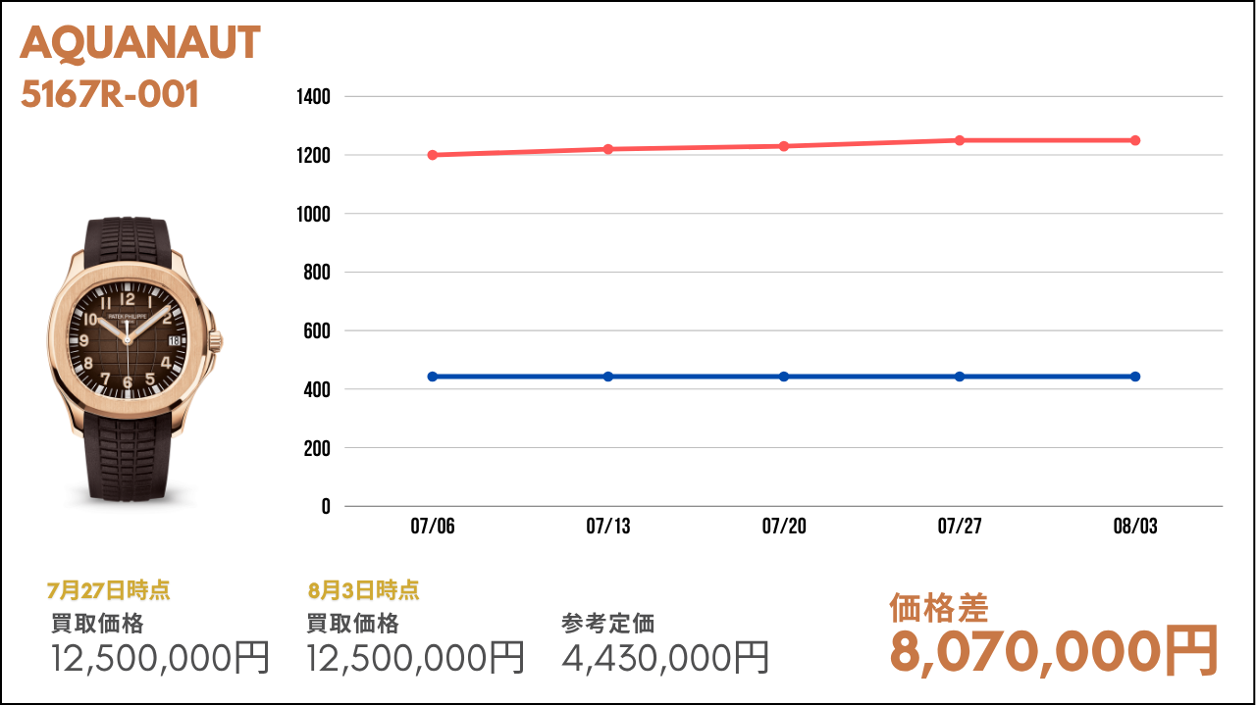Viewport: 1256px width, 706px height.
Task: Click the red line point at 07/13
Action: tap(608, 149)
